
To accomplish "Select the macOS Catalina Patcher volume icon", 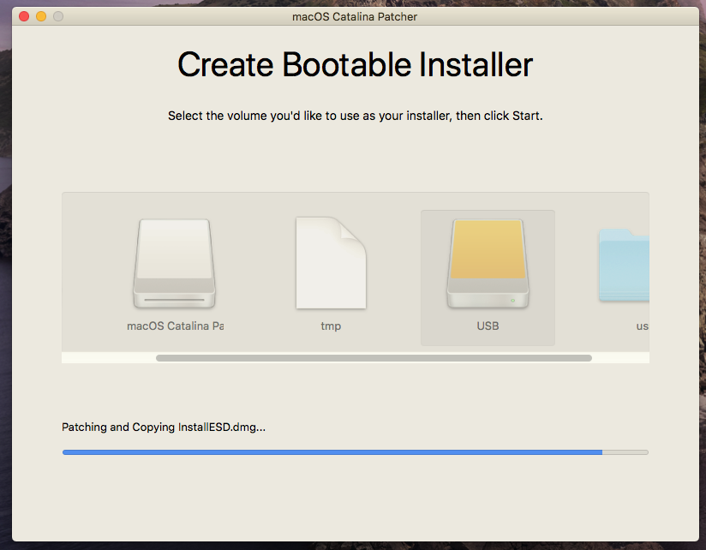I will click(x=174, y=263).
